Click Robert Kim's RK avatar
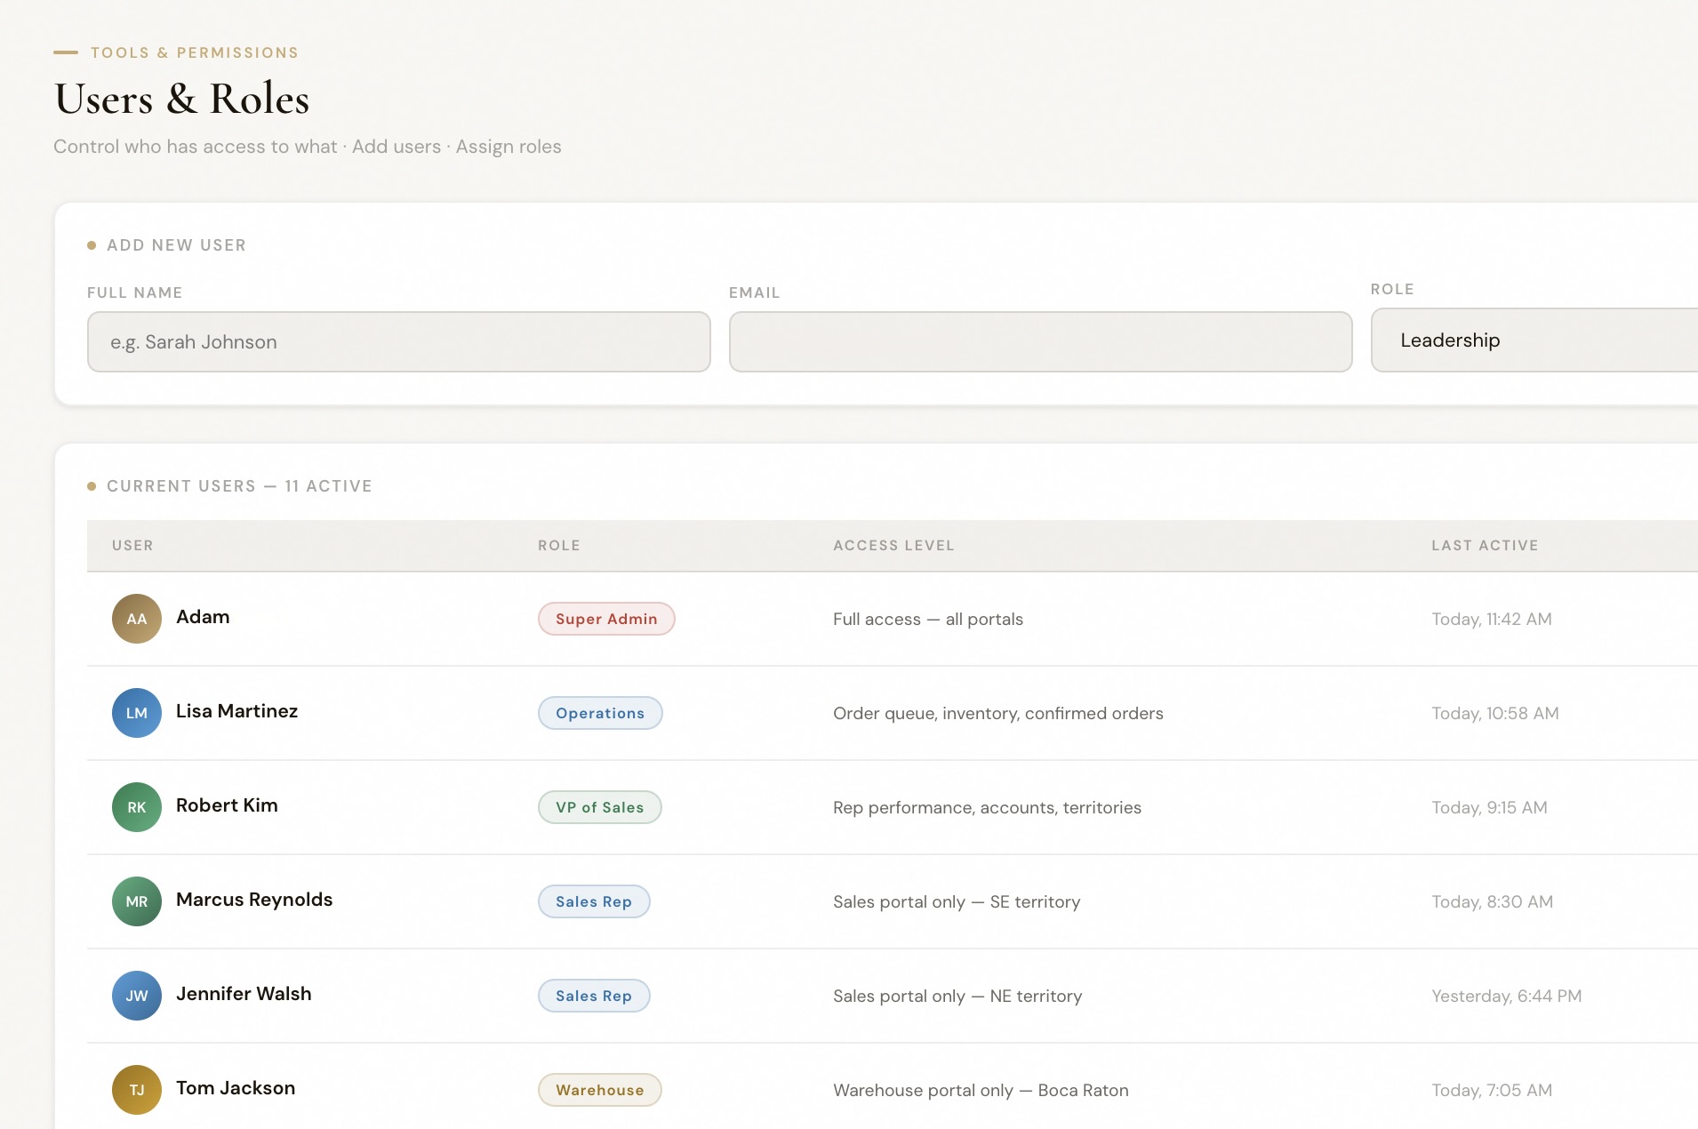The height and width of the screenshot is (1129, 1698). [x=137, y=807]
